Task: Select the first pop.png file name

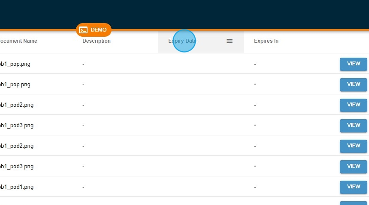Action: click(15, 64)
